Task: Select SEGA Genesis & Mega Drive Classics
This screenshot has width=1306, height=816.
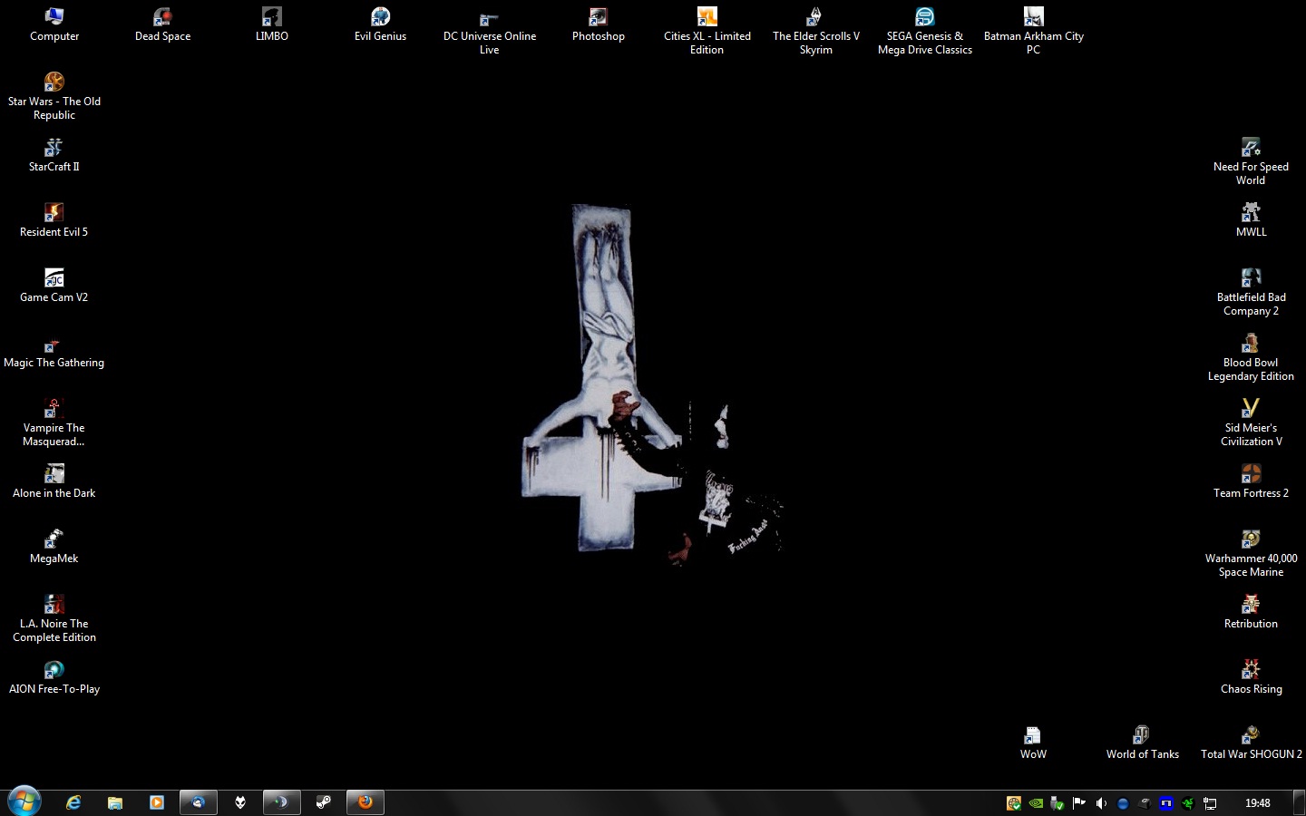Action: click(925, 31)
